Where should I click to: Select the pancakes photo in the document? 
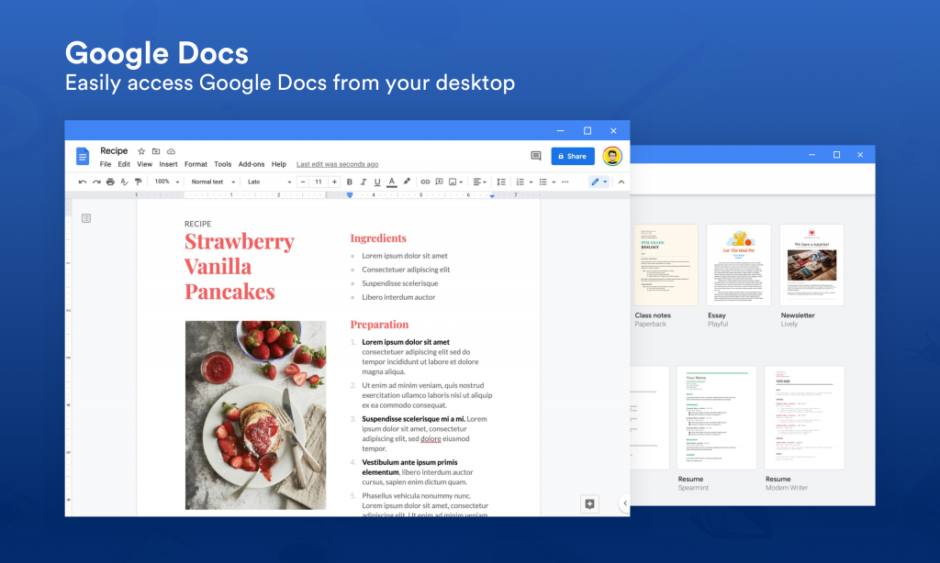pyautogui.click(x=255, y=415)
